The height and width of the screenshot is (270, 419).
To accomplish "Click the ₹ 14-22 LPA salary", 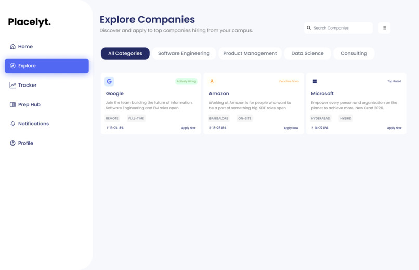I will coord(320,128).
